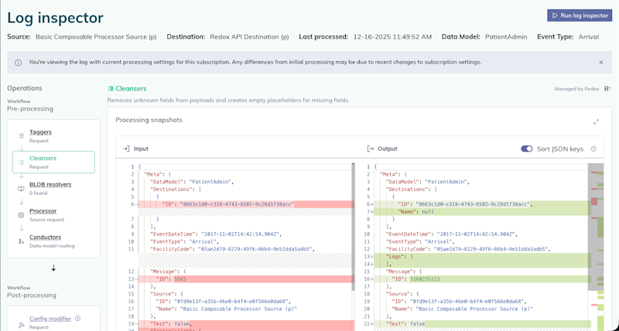Click the Config modifier wrench icon
This screenshot has width=619, height=331.
tap(21, 326)
